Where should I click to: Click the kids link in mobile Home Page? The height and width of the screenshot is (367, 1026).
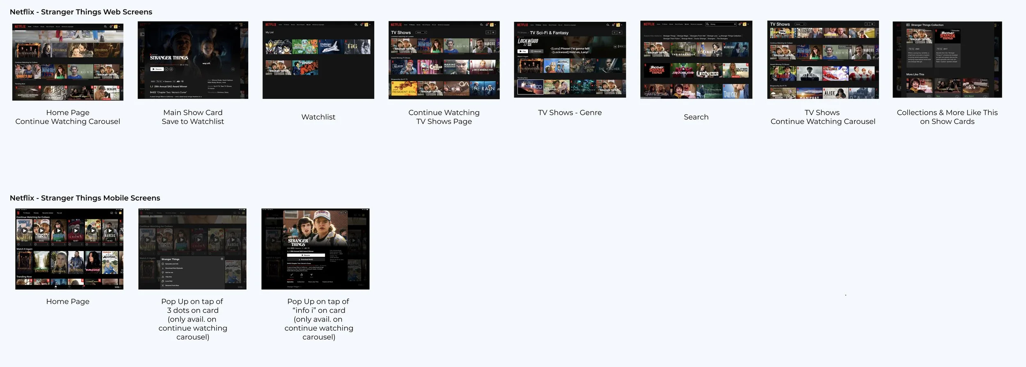[x=118, y=287]
